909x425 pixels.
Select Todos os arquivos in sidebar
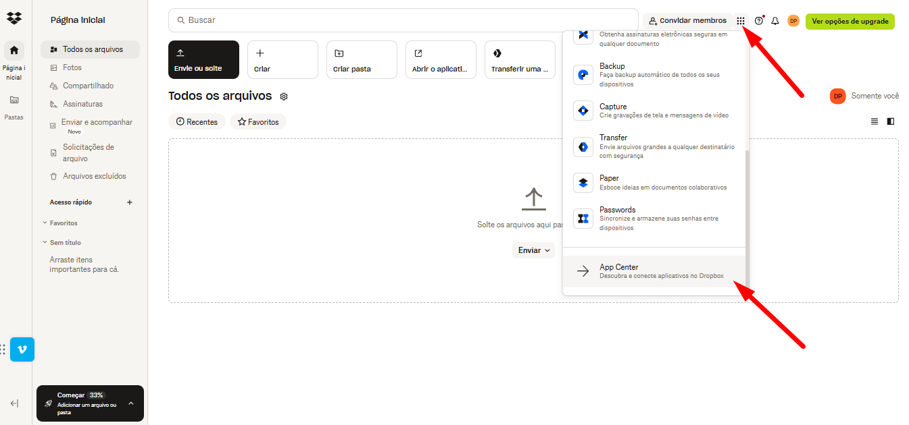point(90,49)
